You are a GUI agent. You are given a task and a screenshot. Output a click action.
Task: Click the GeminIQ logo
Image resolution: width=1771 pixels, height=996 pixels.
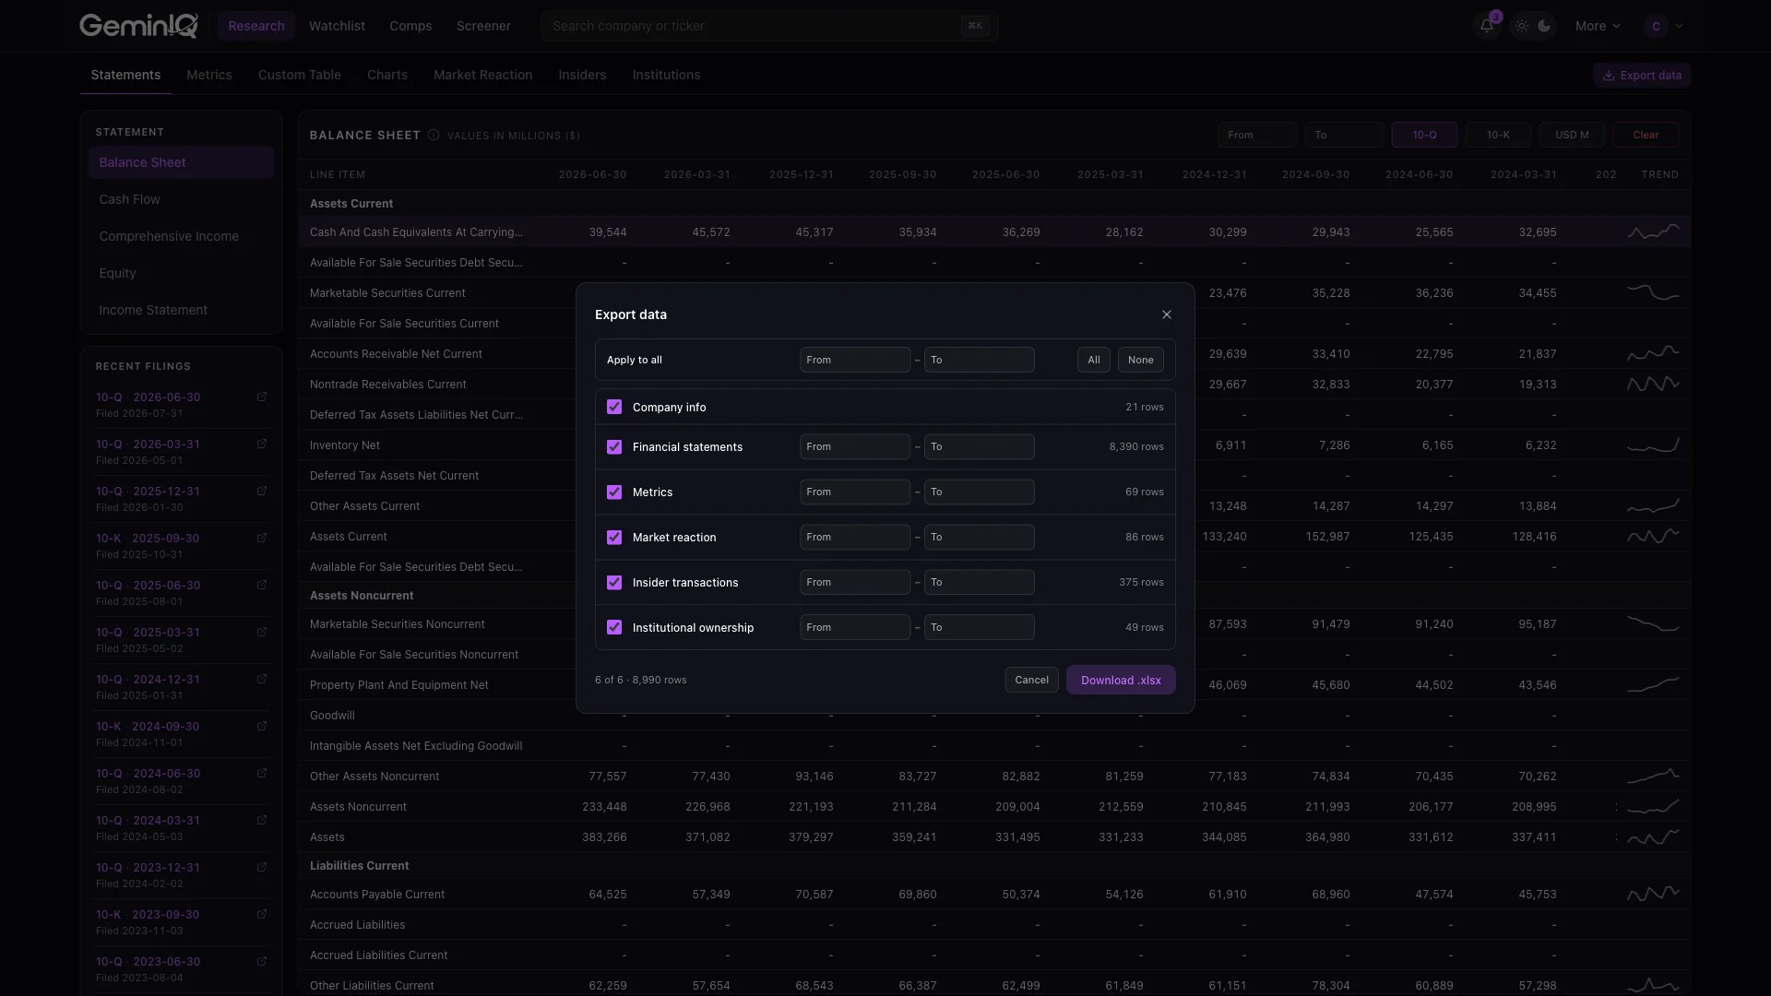pyautogui.click(x=138, y=26)
